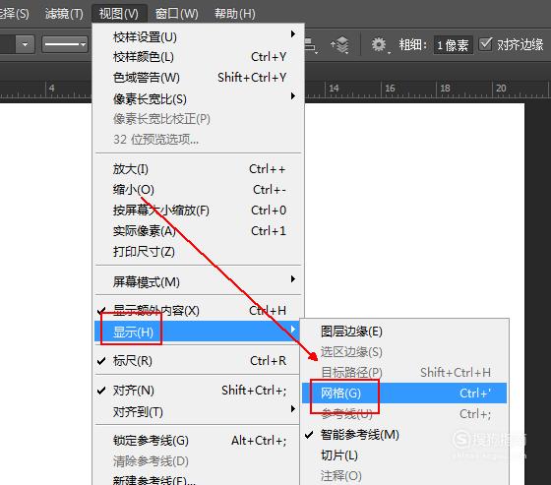Toggle the 对齐(N) snap option
The width and height of the screenshot is (551, 485).
[x=198, y=391]
